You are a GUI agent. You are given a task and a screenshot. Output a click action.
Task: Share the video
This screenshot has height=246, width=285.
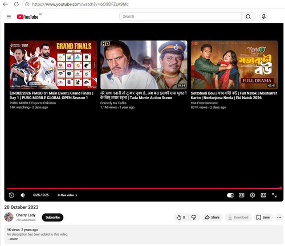[212, 218]
